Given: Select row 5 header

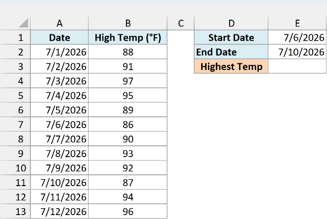Looking at the screenshot, I should (x=15, y=95).
